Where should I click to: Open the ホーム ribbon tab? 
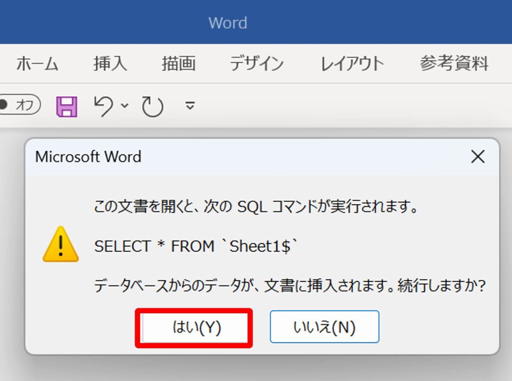[x=37, y=64]
